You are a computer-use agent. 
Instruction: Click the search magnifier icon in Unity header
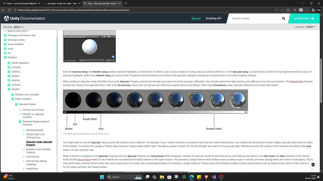click(284, 18)
